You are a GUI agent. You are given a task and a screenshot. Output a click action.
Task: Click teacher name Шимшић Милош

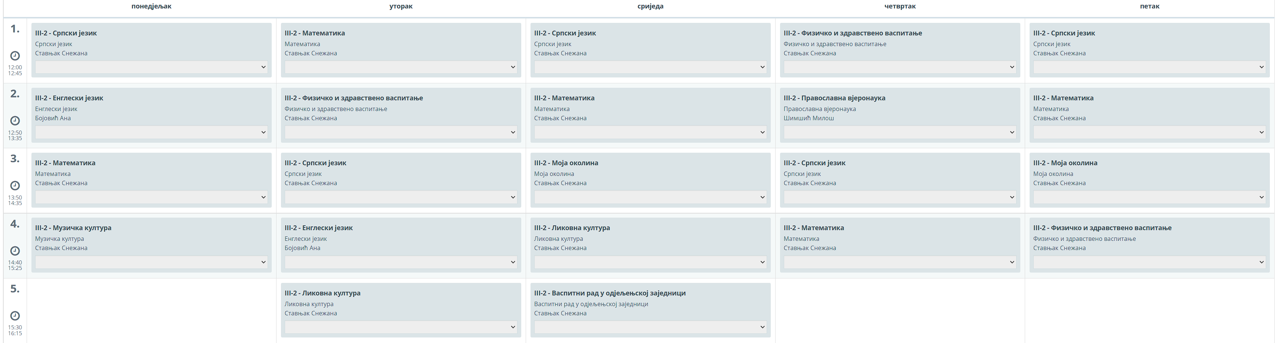809,118
